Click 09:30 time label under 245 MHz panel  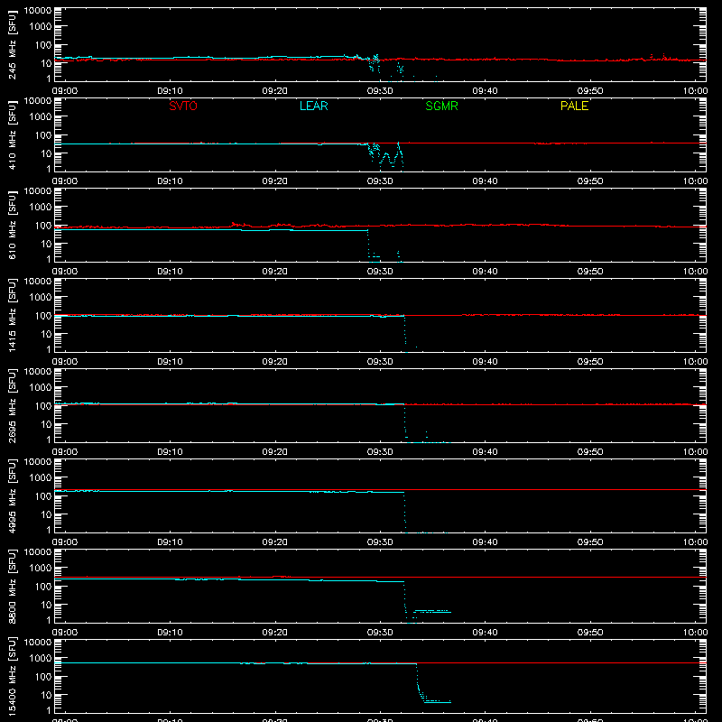[x=380, y=91]
